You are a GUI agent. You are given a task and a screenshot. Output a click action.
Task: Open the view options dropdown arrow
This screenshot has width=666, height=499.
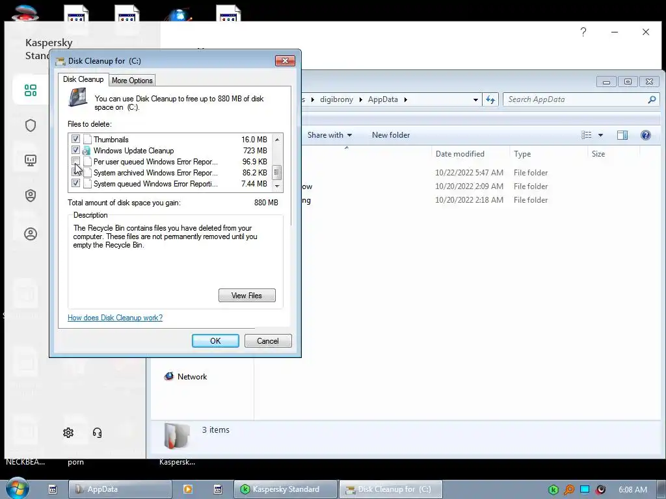[x=600, y=135]
